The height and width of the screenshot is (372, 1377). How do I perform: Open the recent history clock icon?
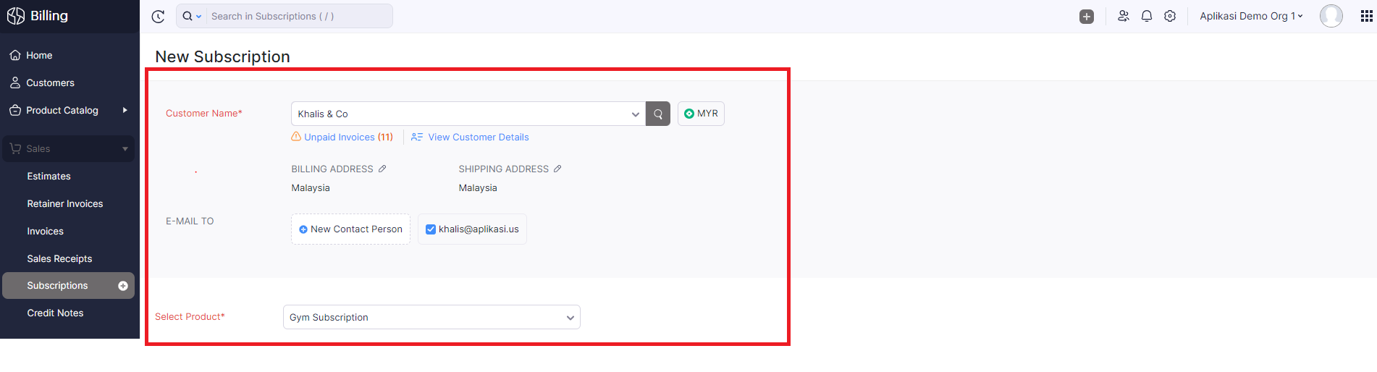point(158,16)
